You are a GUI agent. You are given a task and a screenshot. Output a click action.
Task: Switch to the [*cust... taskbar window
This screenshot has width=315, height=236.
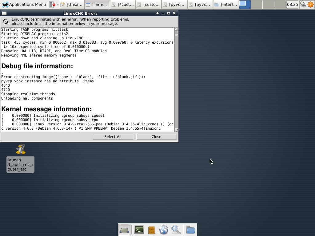(x=123, y=4)
